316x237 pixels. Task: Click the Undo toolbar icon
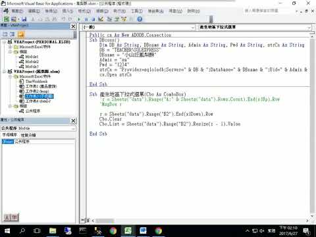[63, 19]
